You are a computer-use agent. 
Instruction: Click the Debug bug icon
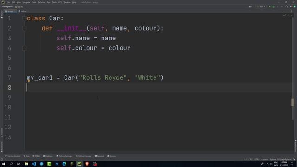point(273,6)
